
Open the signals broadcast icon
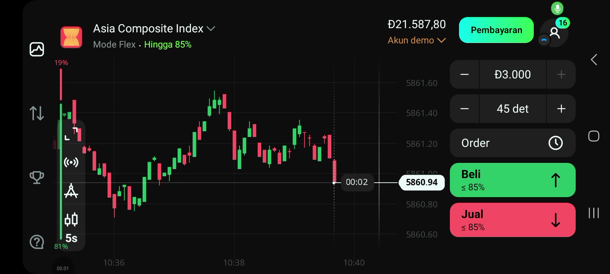[71, 162]
